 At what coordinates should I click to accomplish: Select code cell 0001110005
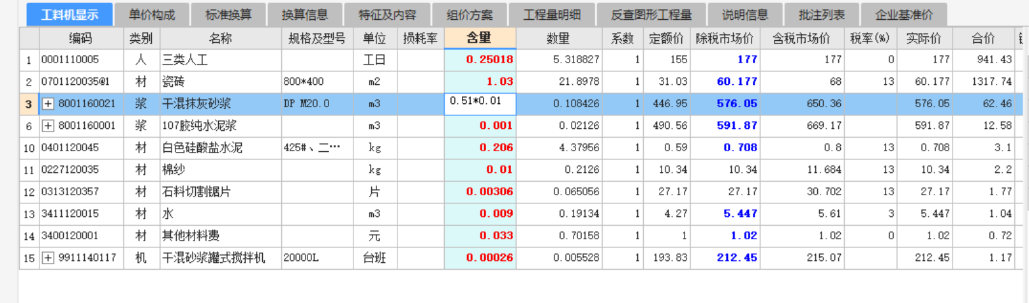coord(81,60)
